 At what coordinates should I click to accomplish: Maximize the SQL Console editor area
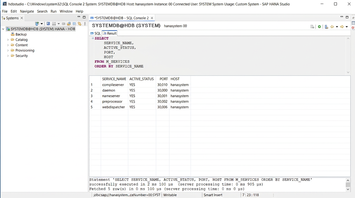coord(347,17)
